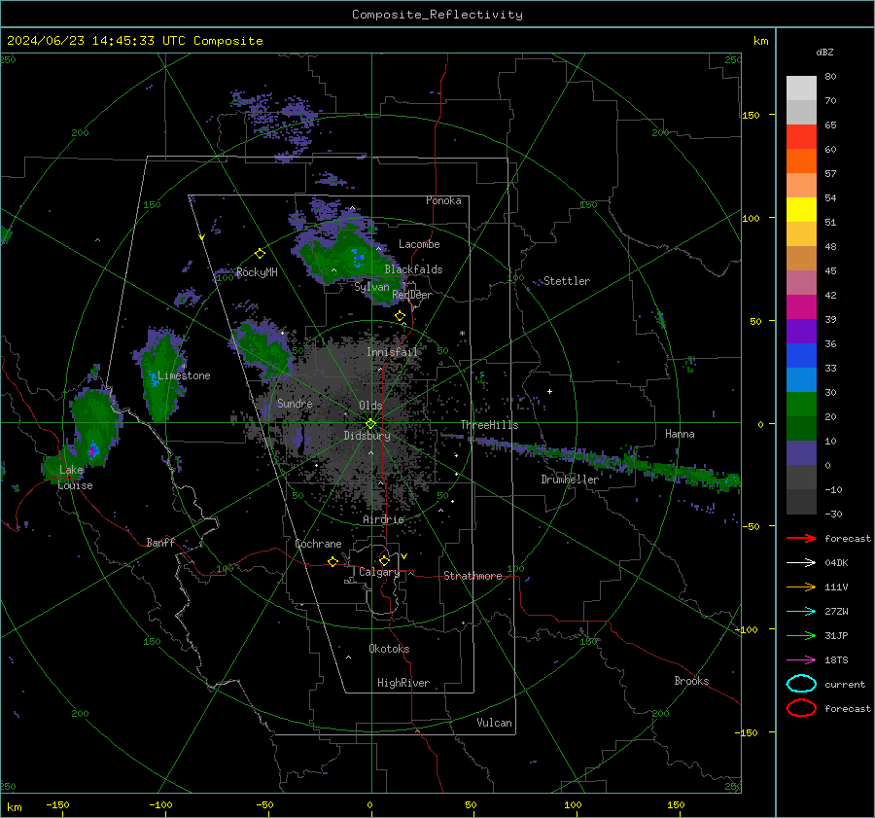875x818 pixels.
Task: Click the cyan 27ZW arrow icon
Action: click(x=801, y=612)
